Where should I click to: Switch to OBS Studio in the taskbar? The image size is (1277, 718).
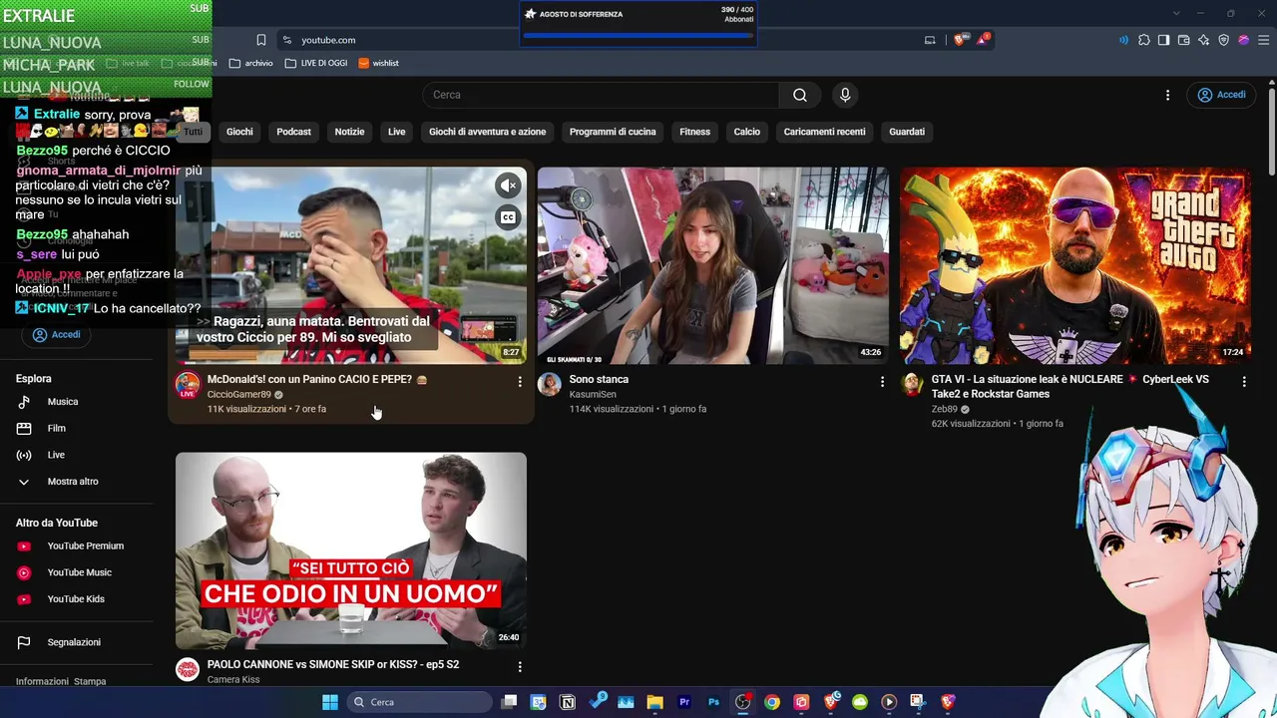tap(742, 702)
